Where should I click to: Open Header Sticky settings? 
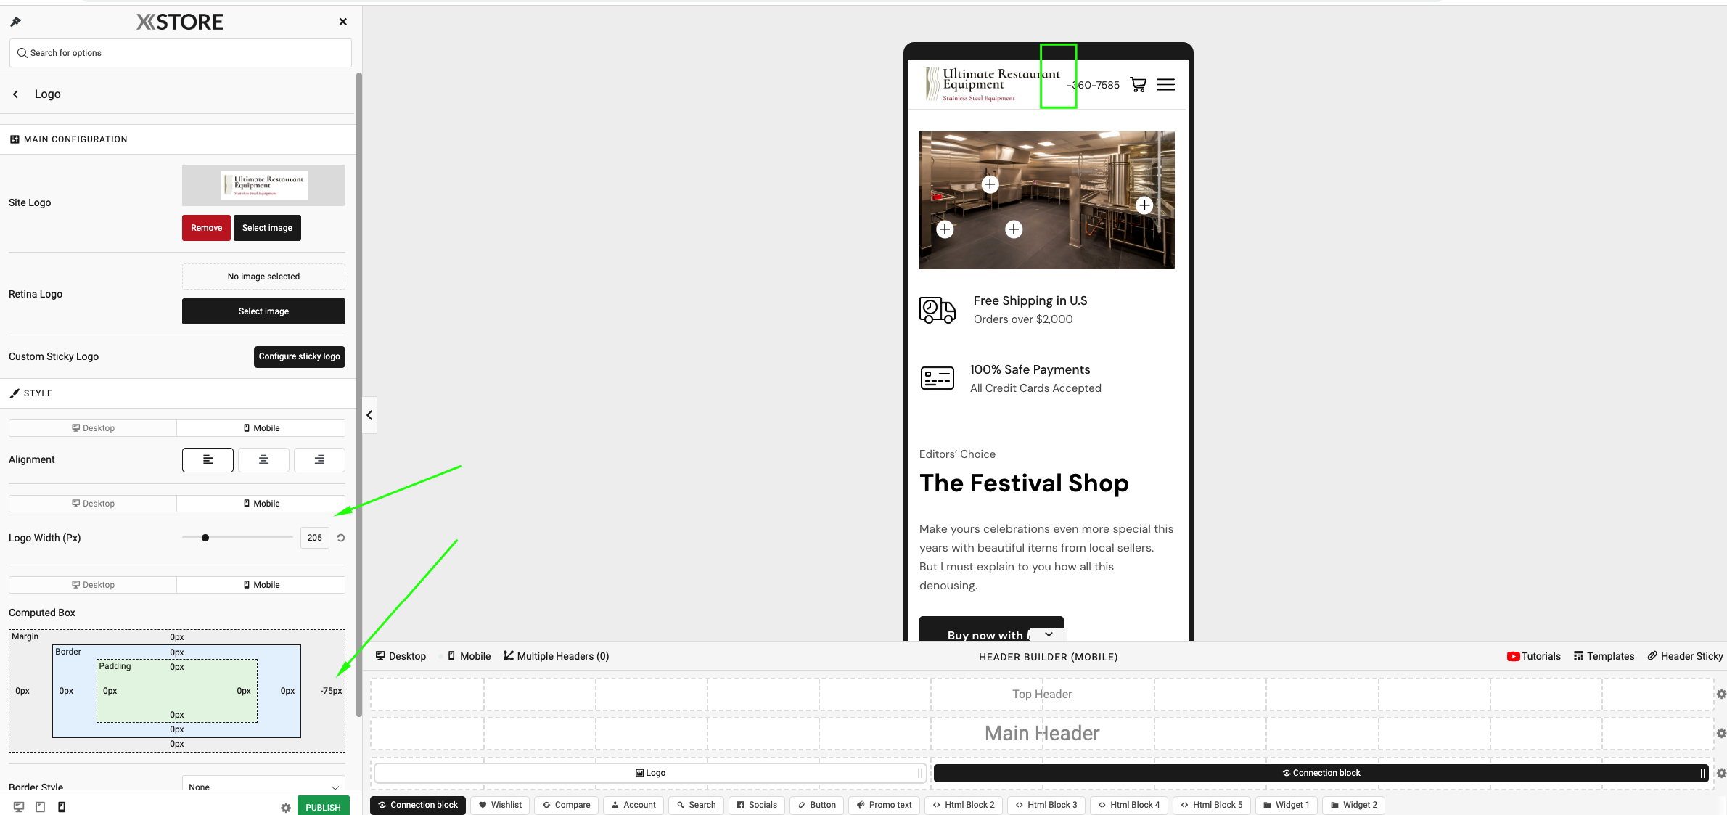[x=1685, y=656]
